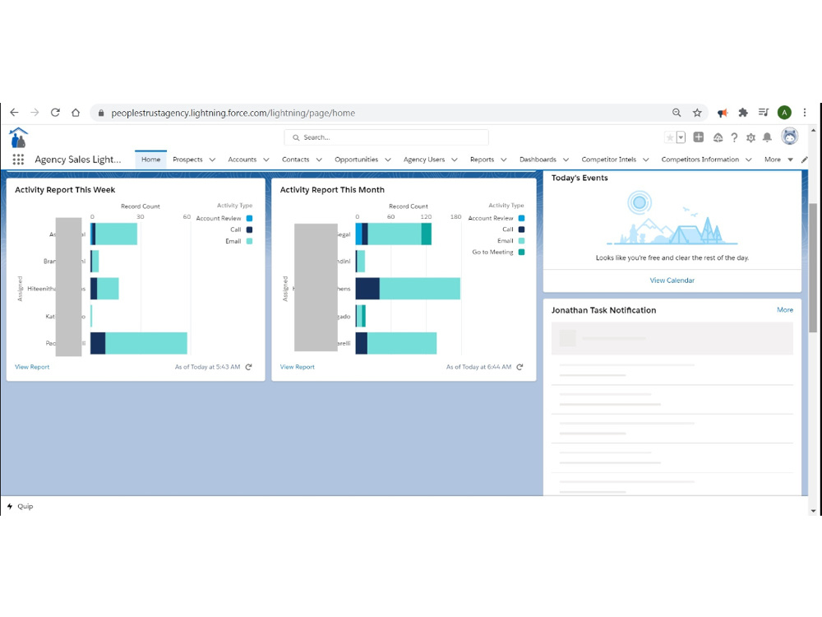Expand the Opportunities tab dropdown chevron
822x617 pixels.
click(x=388, y=160)
